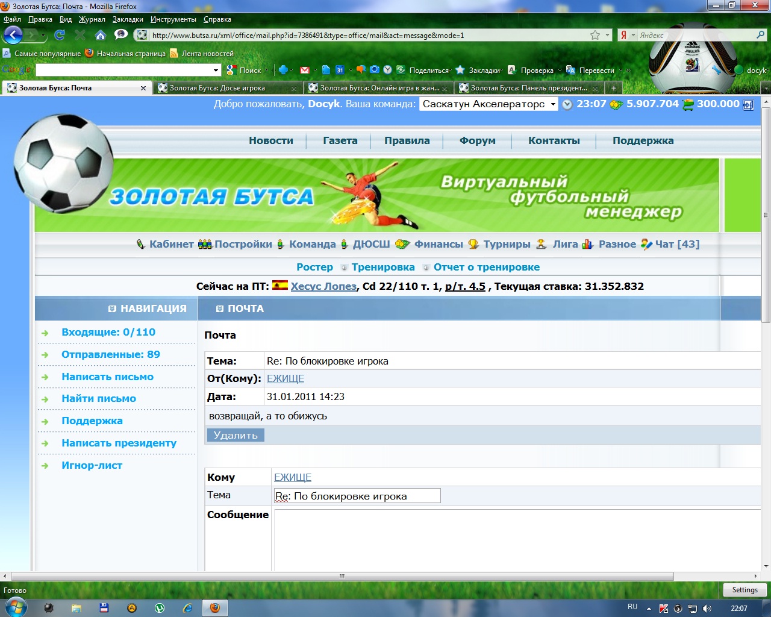Screen dimensions: 771x617
Task: Click the reload page icon
Action: tap(60, 35)
